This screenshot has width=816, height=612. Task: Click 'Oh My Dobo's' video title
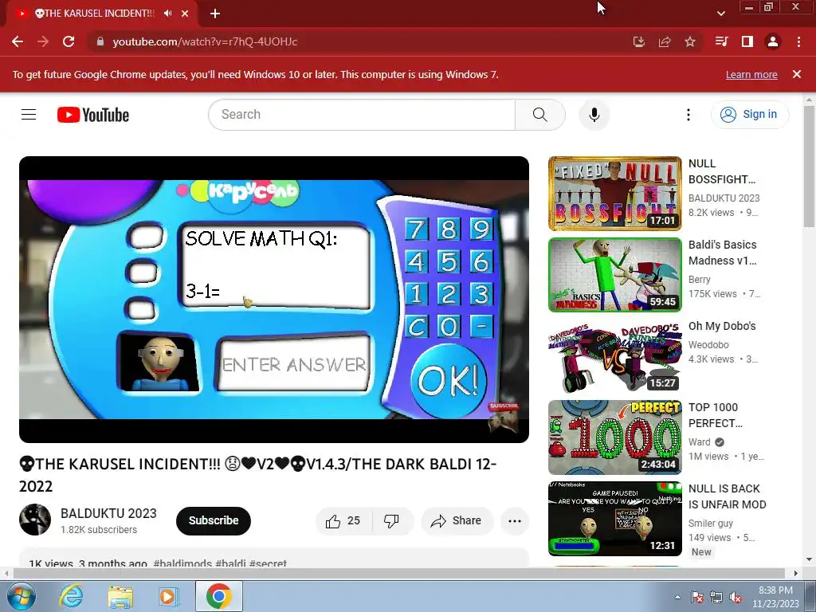[x=722, y=326]
